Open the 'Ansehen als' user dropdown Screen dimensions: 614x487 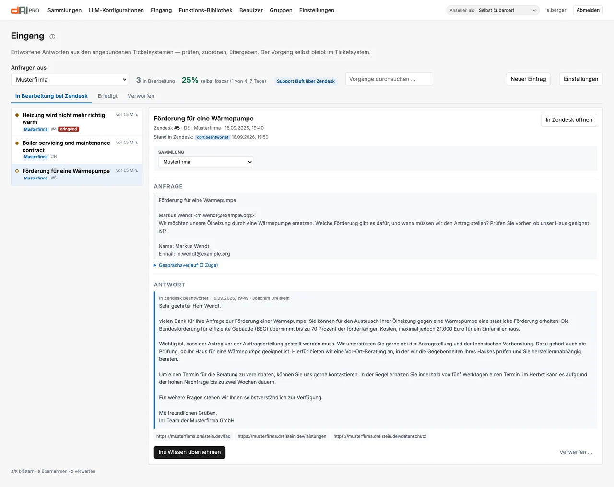[x=493, y=10]
